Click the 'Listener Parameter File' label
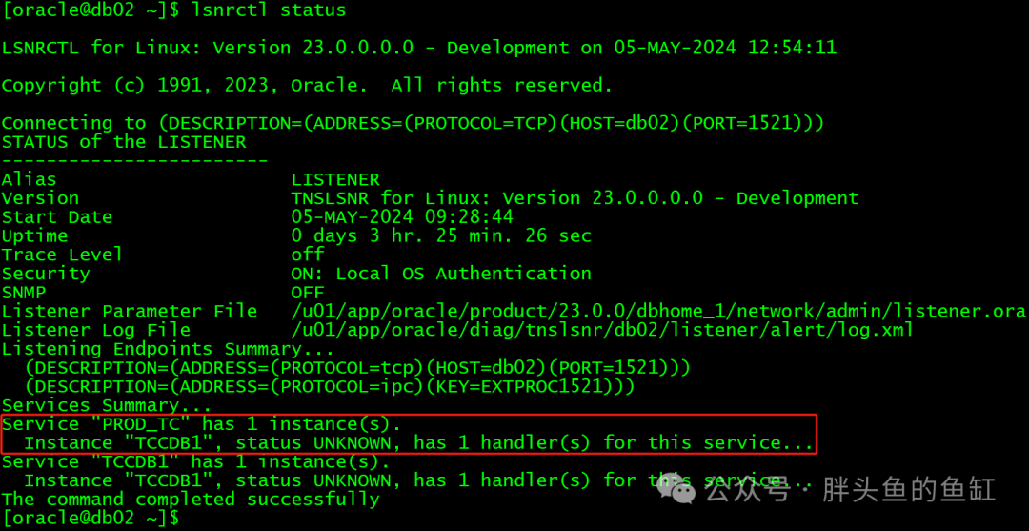The image size is (1029, 531). (x=130, y=311)
